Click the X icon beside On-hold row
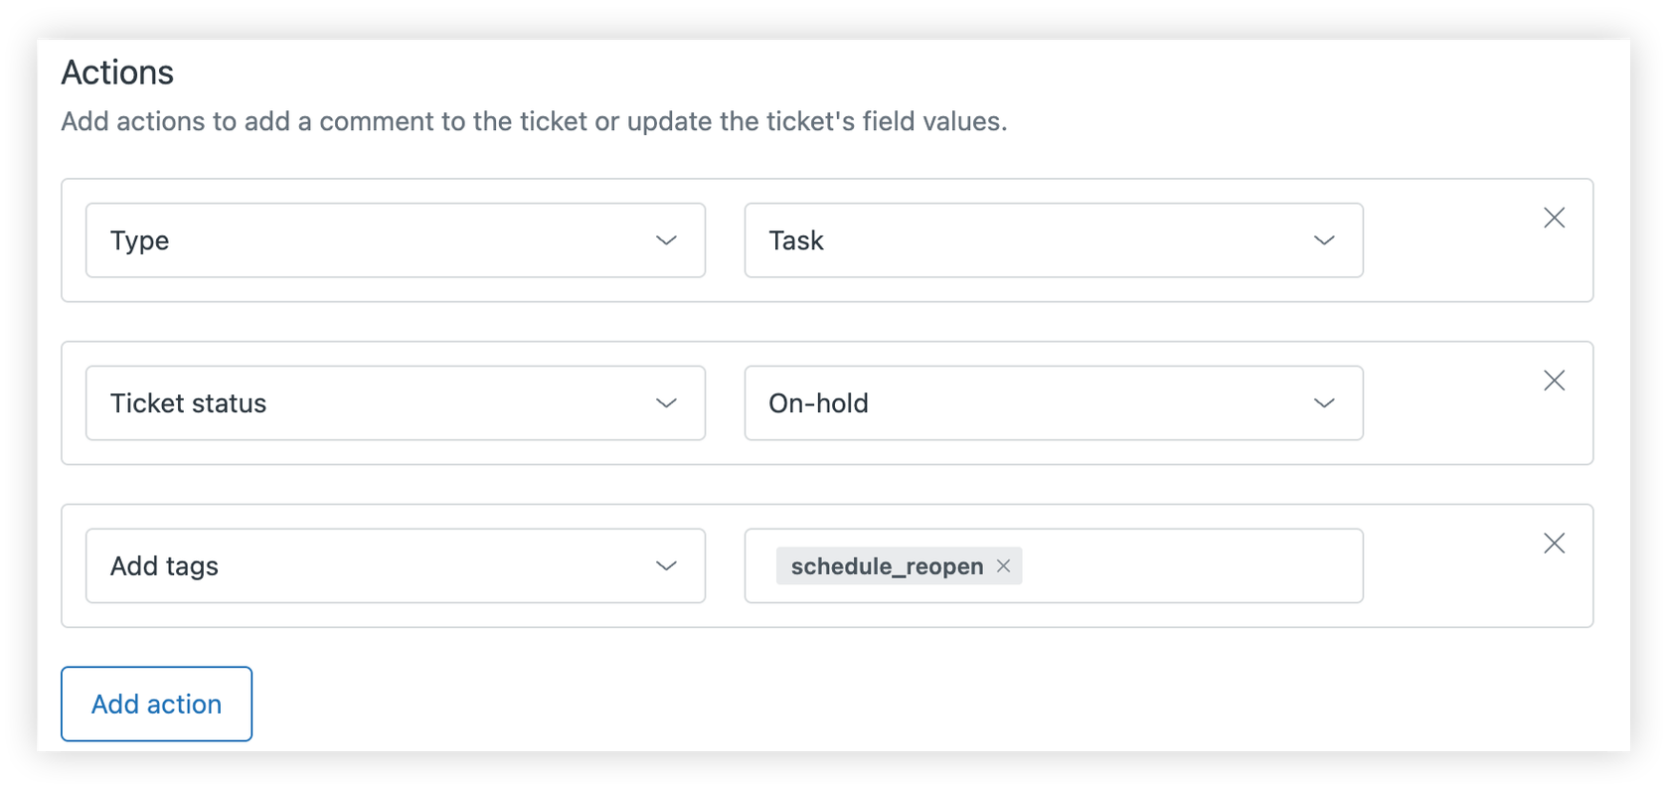The width and height of the screenshot is (1670, 789). (x=1554, y=381)
